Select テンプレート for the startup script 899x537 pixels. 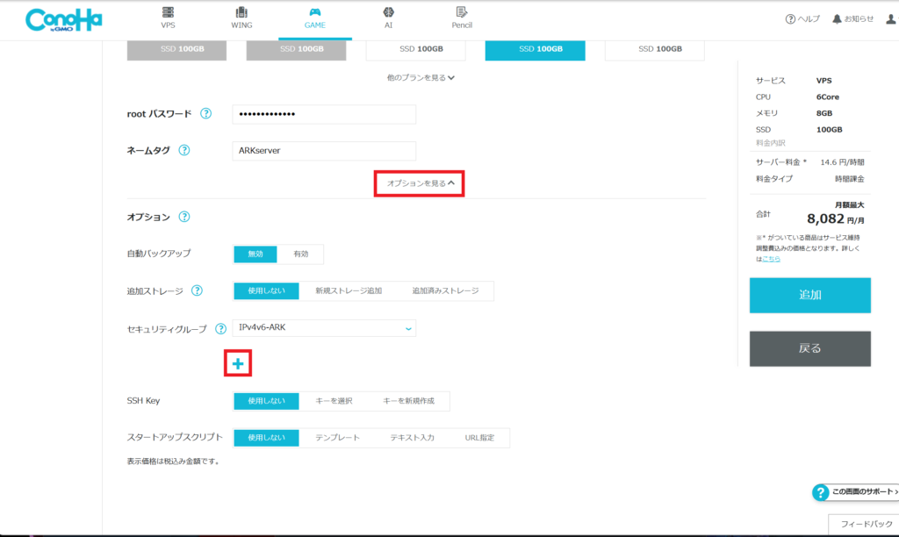tap(337, 438)
